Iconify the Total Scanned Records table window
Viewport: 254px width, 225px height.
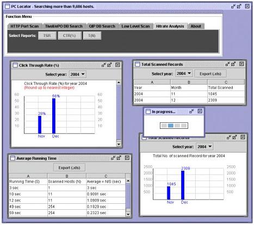pyautogui.click(x=228, y=64)
